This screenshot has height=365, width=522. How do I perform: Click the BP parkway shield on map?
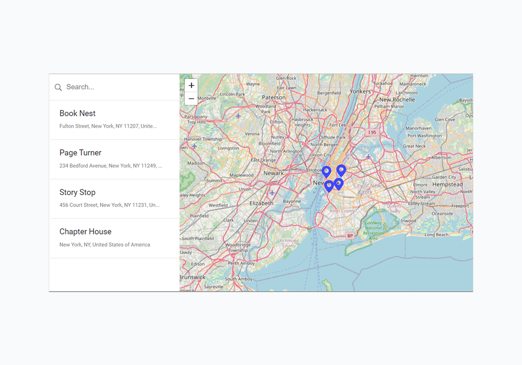point(350,236)
